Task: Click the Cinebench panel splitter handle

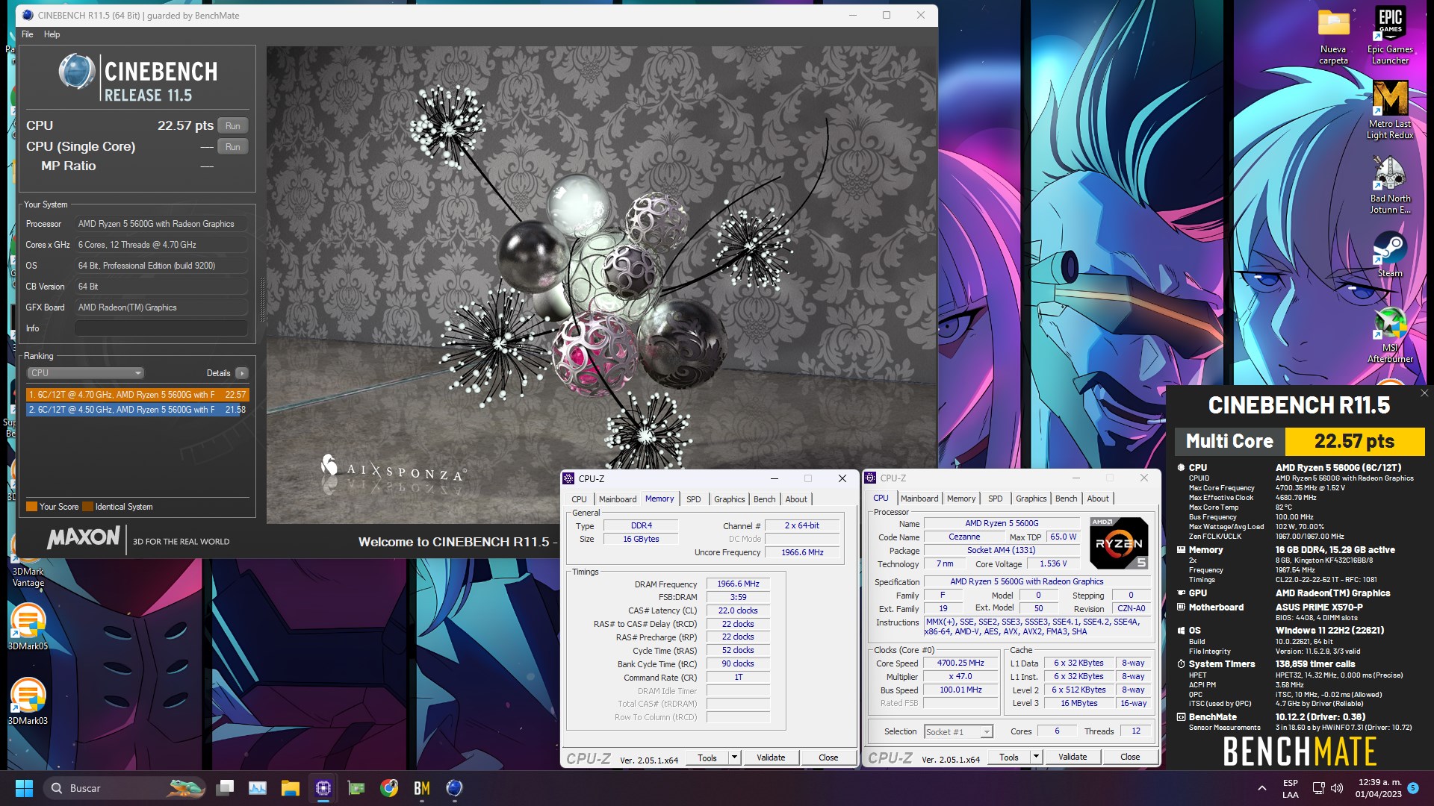Action: [262, 299]
